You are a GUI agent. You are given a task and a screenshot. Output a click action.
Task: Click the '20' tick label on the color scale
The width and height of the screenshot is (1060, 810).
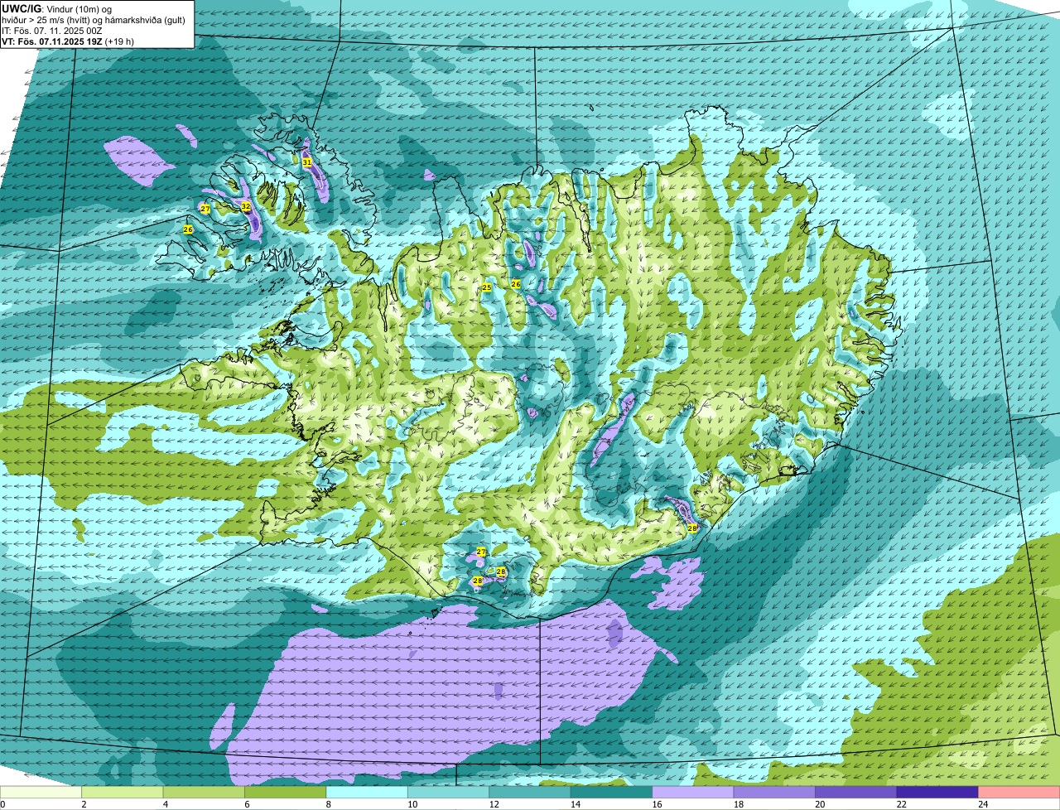820,804
